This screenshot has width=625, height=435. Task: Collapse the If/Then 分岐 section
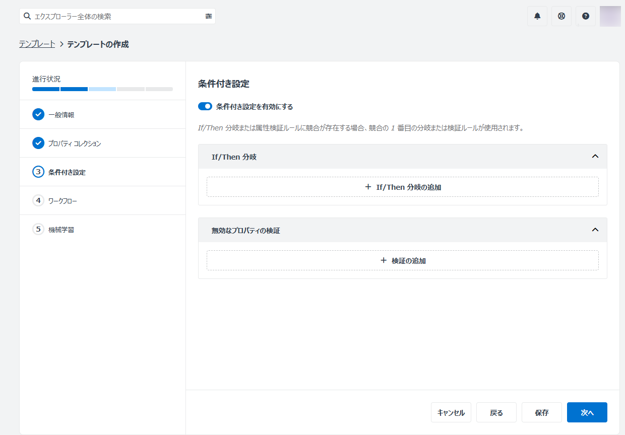pos(595,157)
